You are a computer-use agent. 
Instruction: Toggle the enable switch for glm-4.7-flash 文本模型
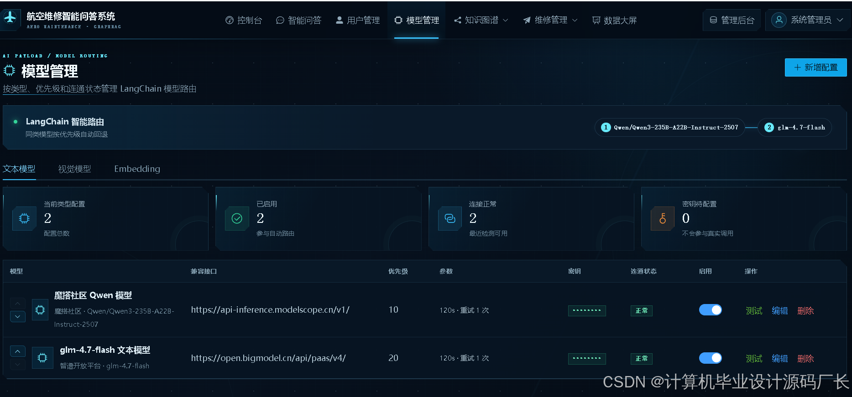pos(711,358)
